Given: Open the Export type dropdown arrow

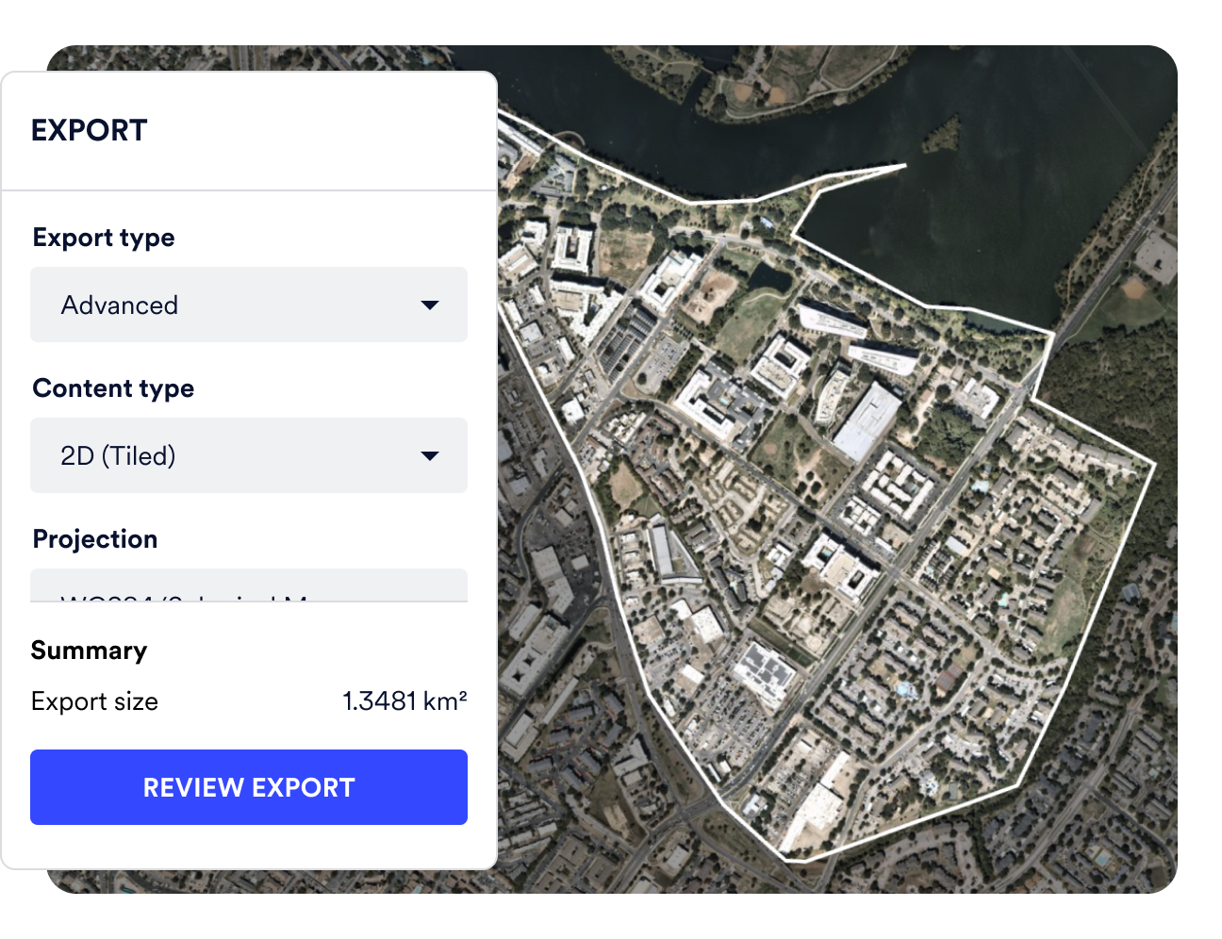Looking at the screenshot, I should pyautogui.click(x=431, y=305).
